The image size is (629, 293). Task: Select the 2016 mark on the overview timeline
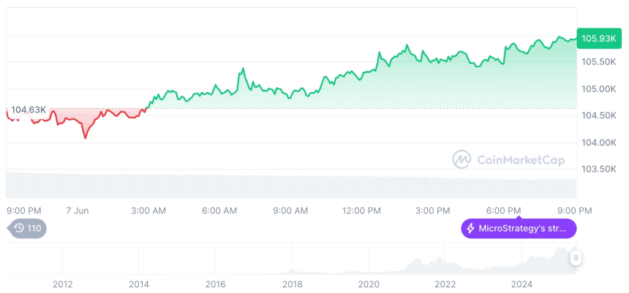pyautogui.click(x=216, y=284)
